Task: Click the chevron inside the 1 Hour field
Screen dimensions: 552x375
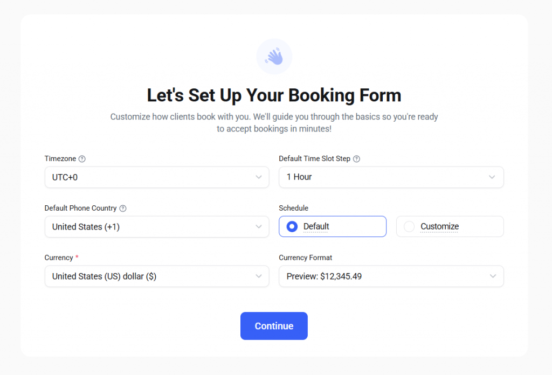Action: [x=491, y=177]
